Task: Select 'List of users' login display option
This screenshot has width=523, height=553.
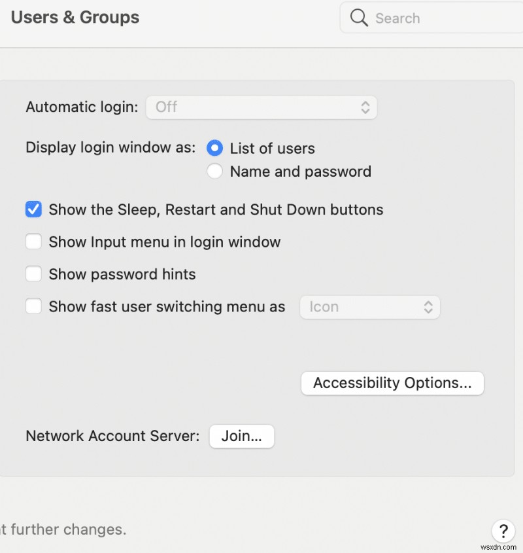Action: coord(214,148)
